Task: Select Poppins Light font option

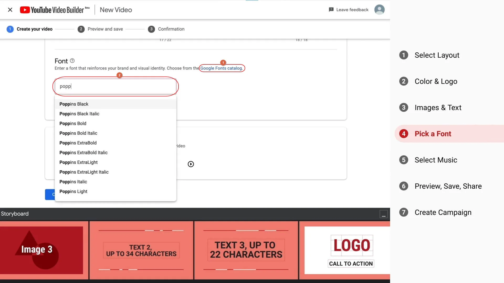Action: pyautogui.click(x=73, y=192)
